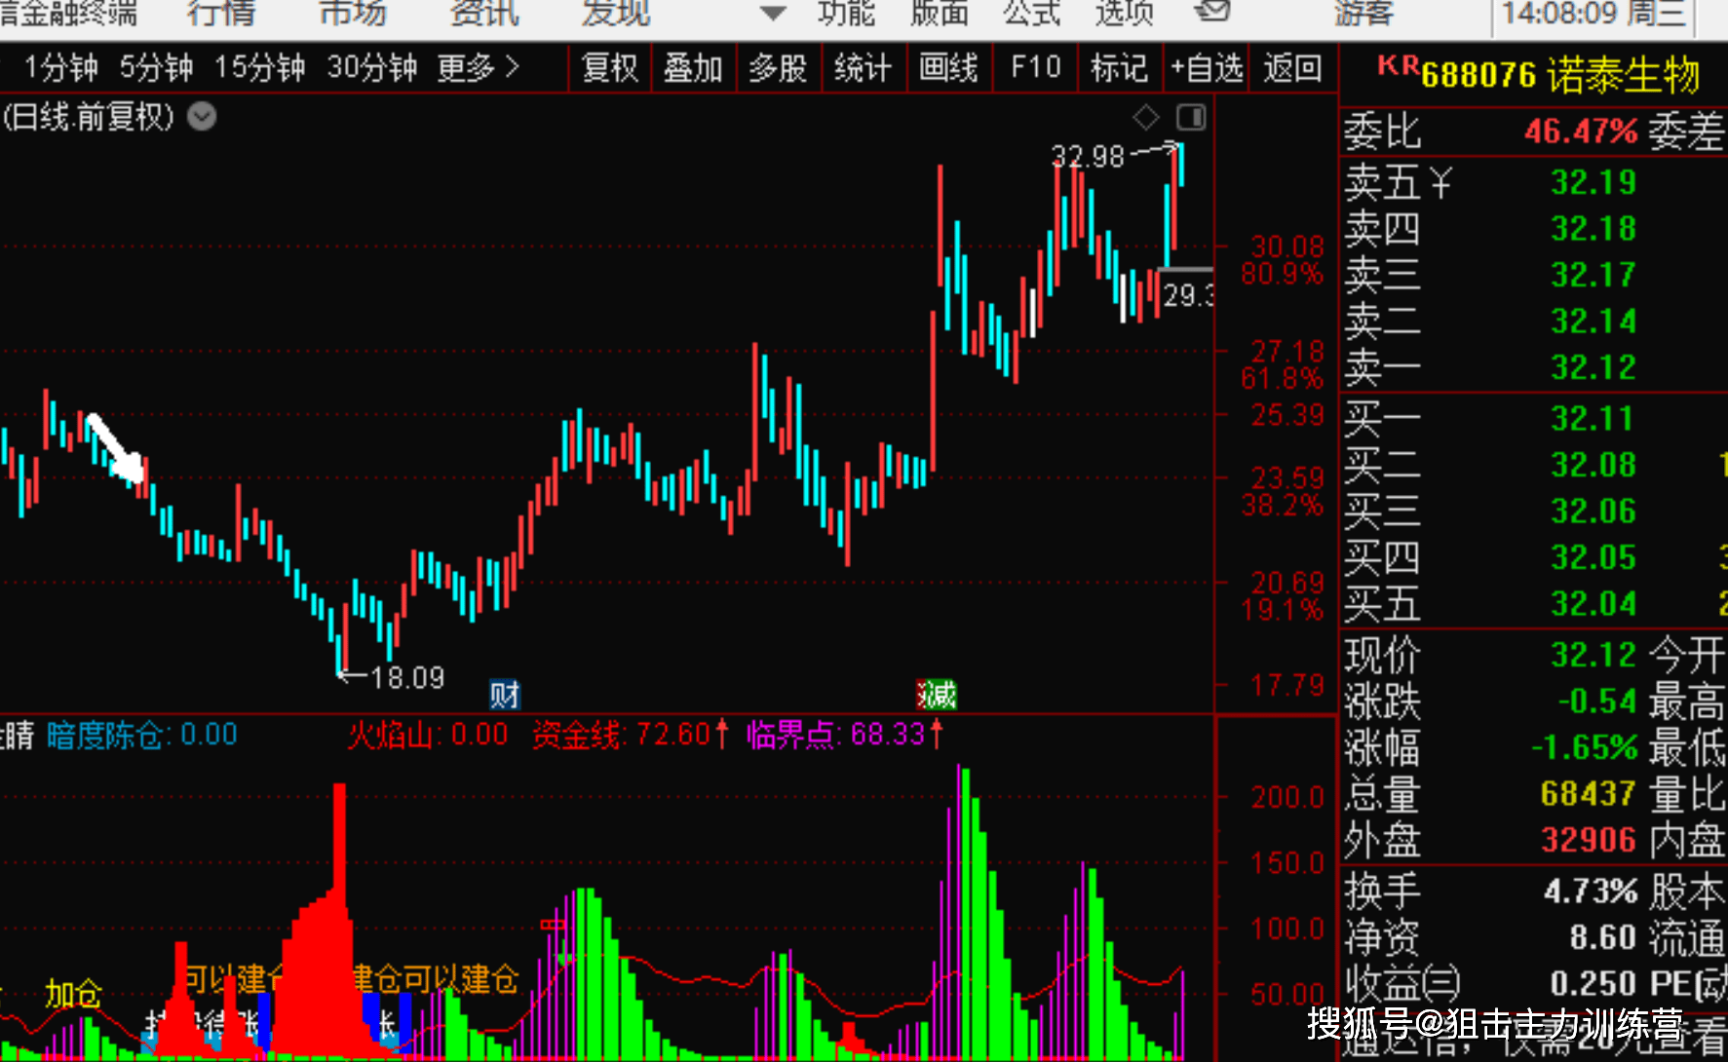Click the 叠加 overlay button
Screen dimensions: 1728x1062
click(693, 68)
